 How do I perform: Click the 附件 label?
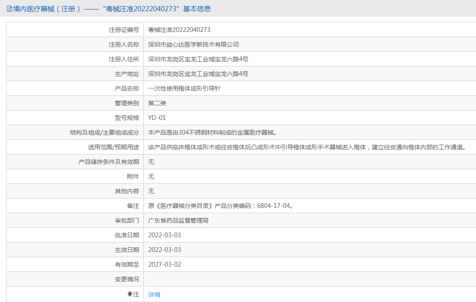[133, 176]
